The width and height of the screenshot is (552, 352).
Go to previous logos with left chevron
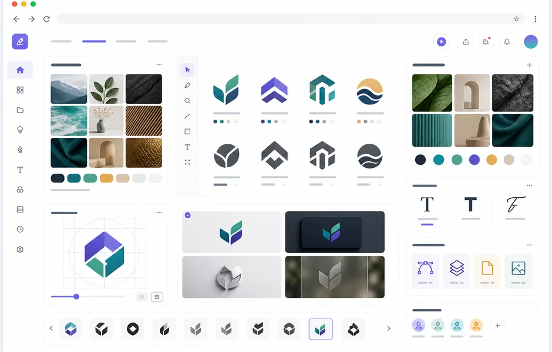pos(51,328)
